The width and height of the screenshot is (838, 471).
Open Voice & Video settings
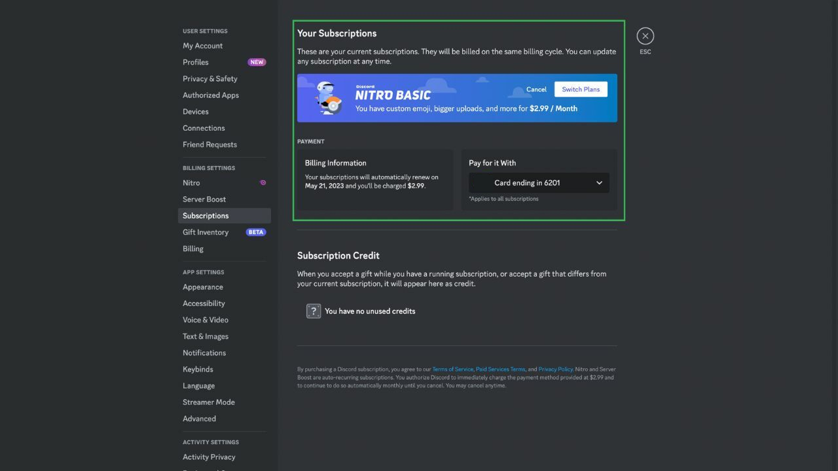click(205, 319)
